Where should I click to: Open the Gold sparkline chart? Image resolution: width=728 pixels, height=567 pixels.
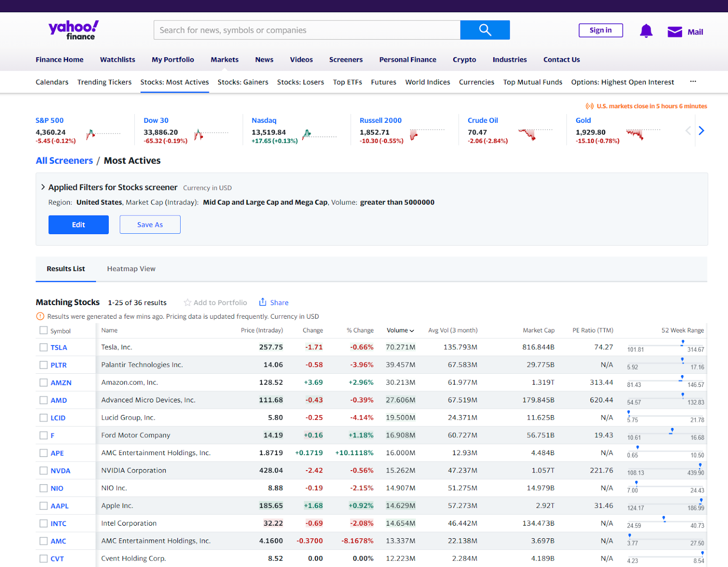pos(643,134)
